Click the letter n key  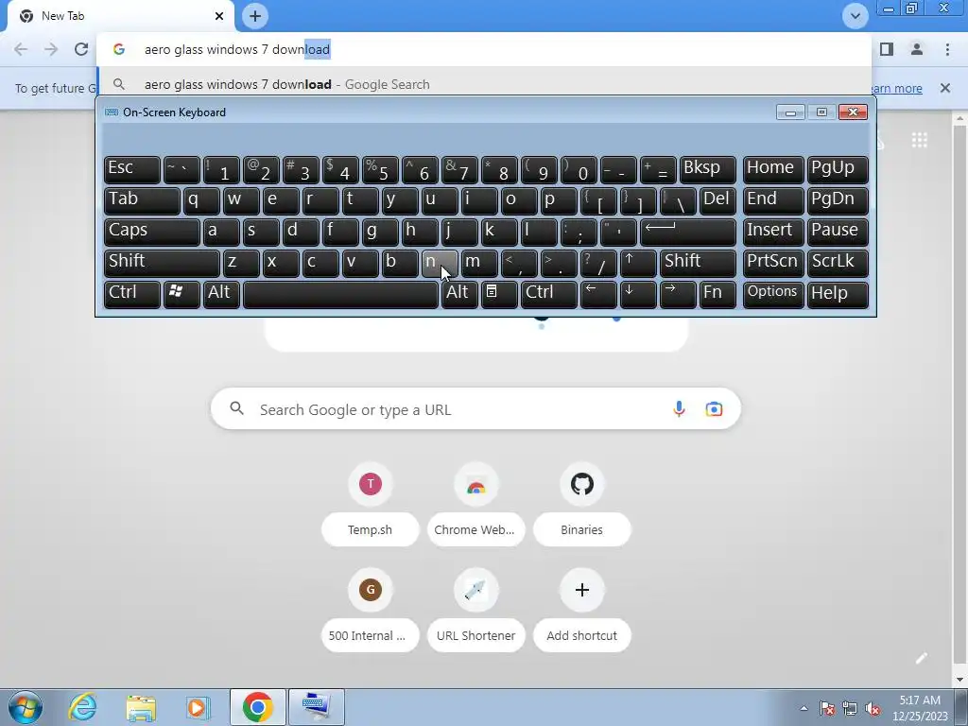tap(440, 263)
